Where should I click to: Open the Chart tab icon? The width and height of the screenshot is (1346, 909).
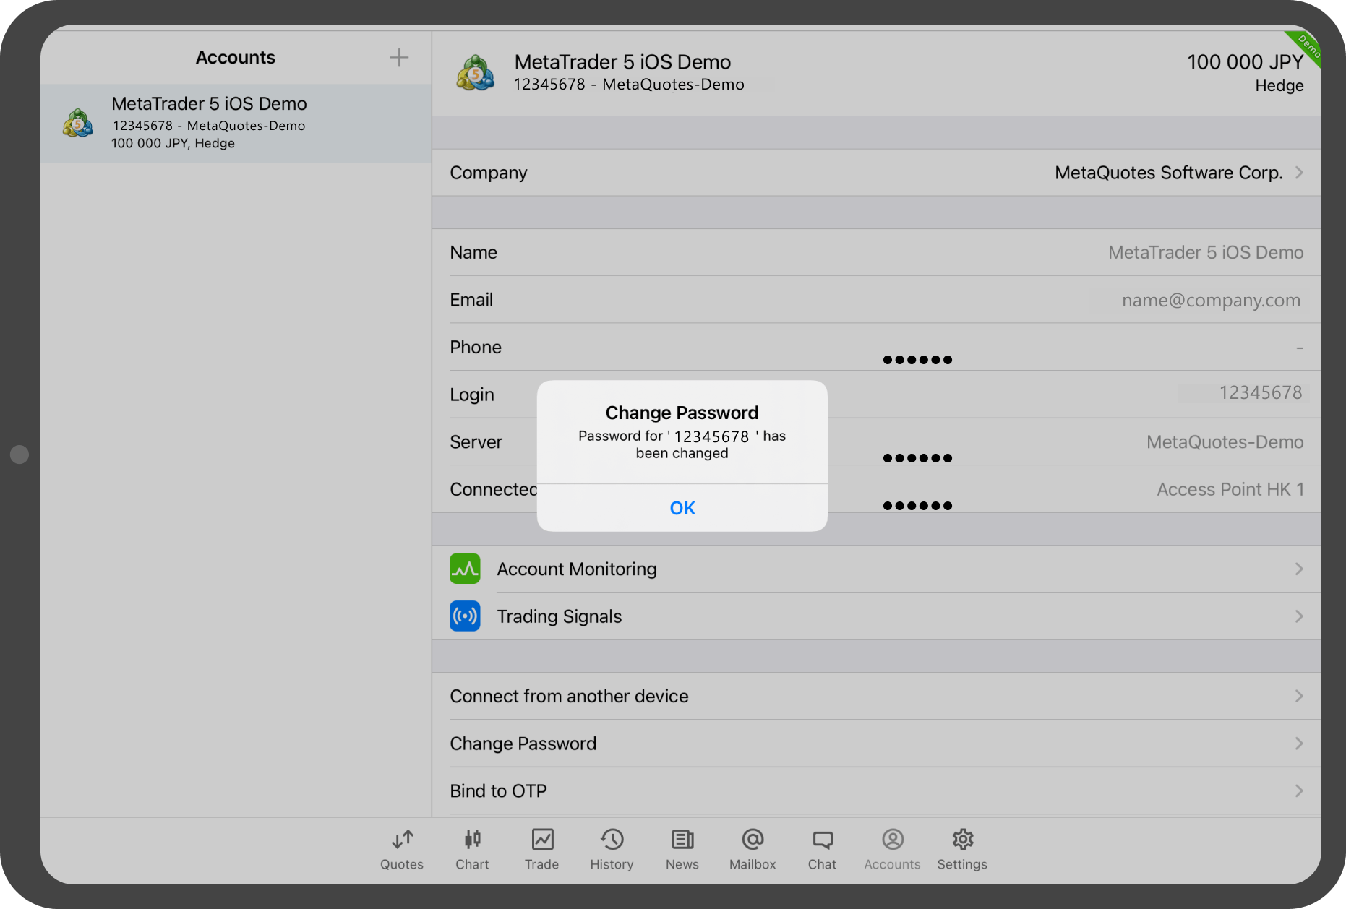click(x=472, y=840)
